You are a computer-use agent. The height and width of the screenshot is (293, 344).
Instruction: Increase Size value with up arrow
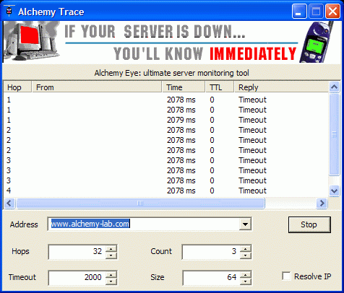246,274
